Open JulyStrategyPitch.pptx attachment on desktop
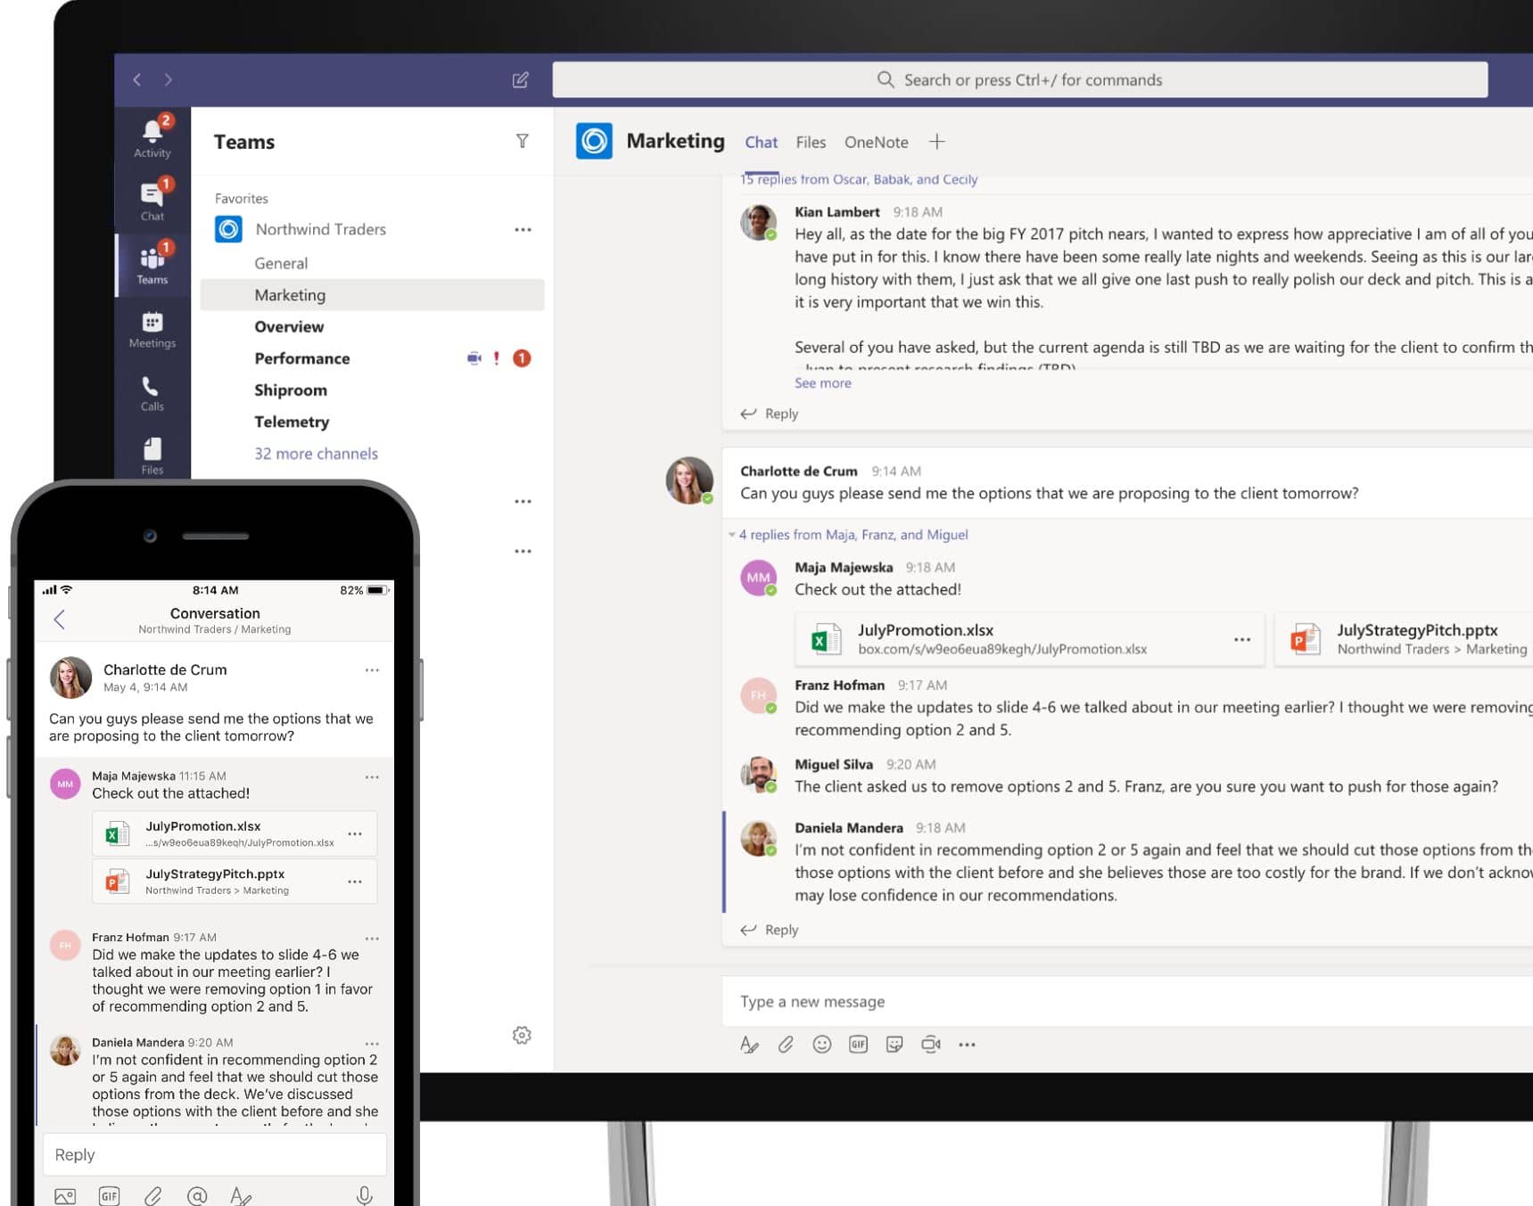Viewport: 1533px width, 1206px height. 1404,639
